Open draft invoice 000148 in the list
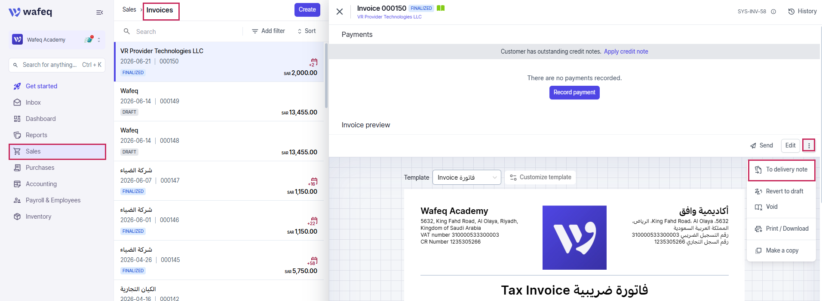 pos(219,141)
